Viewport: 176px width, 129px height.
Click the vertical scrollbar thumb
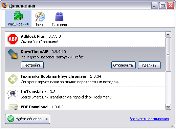[x=168, y=55]
